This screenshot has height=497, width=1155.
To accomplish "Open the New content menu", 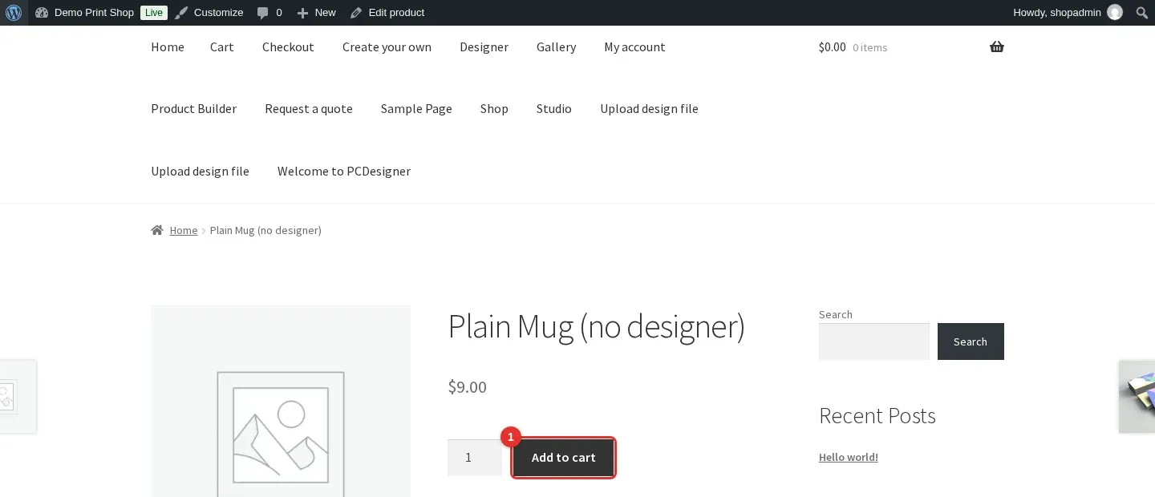I will point(316,12).
